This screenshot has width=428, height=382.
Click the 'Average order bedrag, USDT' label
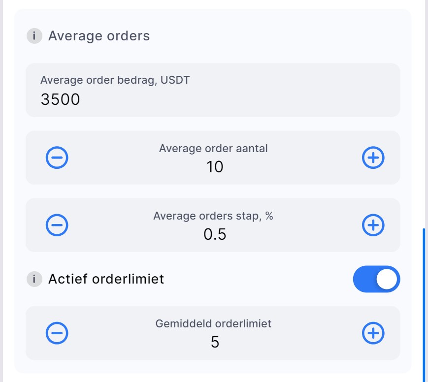pos(115,80)
